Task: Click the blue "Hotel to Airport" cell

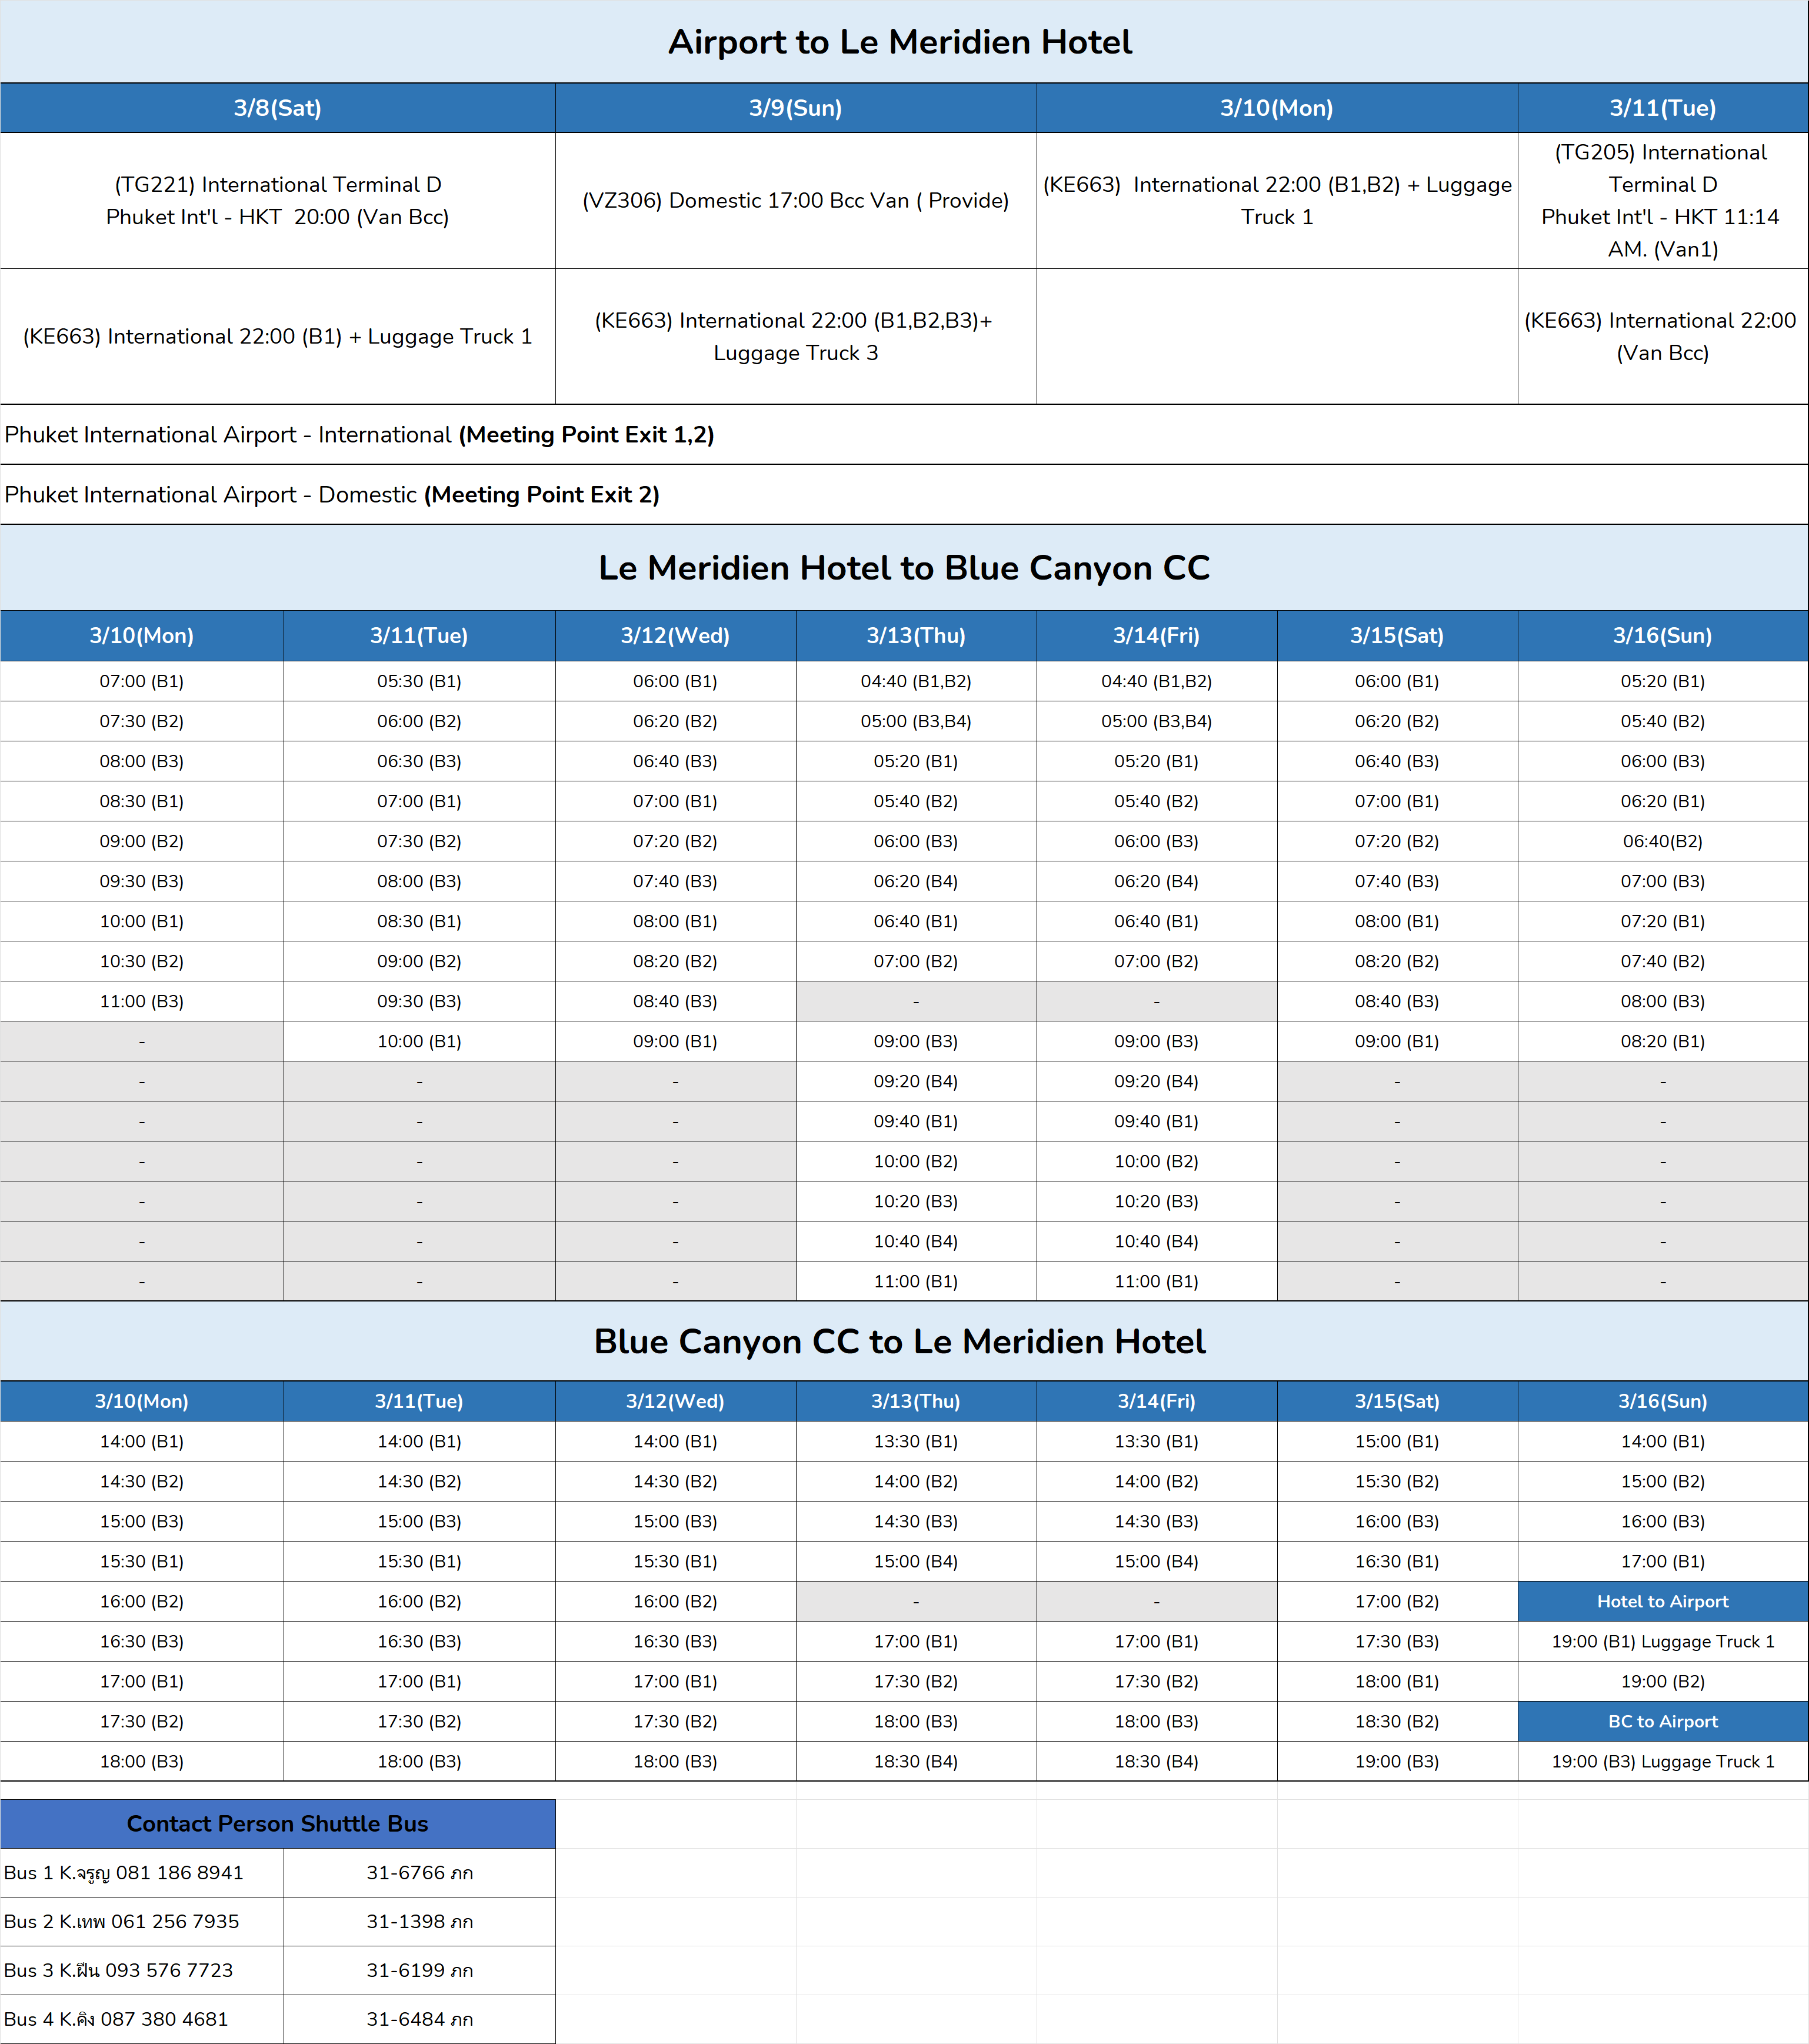Action: pos(1663,1601)
